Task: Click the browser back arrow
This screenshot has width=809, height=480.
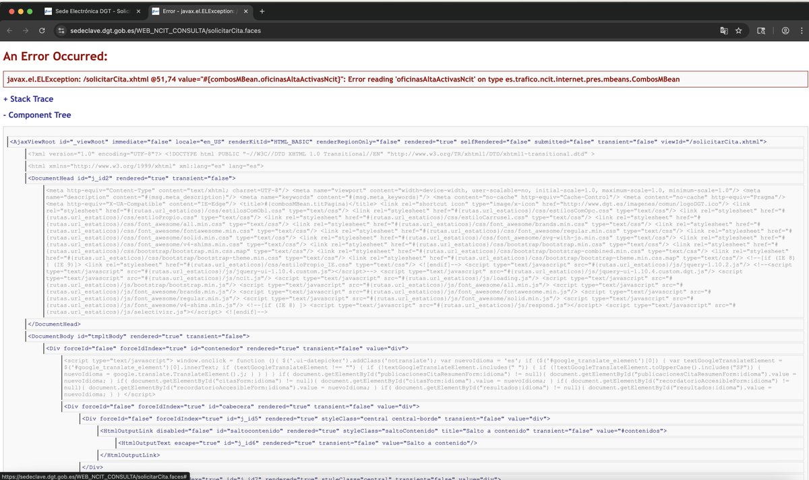Action: point(9,30)
